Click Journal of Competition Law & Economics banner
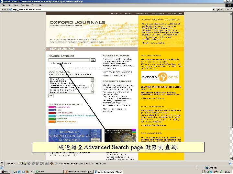The image size is (233, 174). click(75, 135)
